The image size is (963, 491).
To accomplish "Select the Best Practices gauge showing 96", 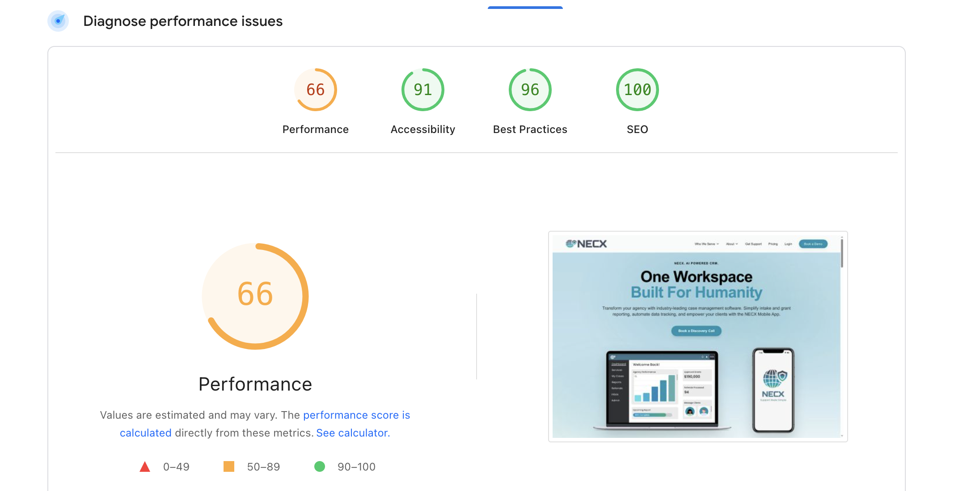I will [x=530, y=90].
